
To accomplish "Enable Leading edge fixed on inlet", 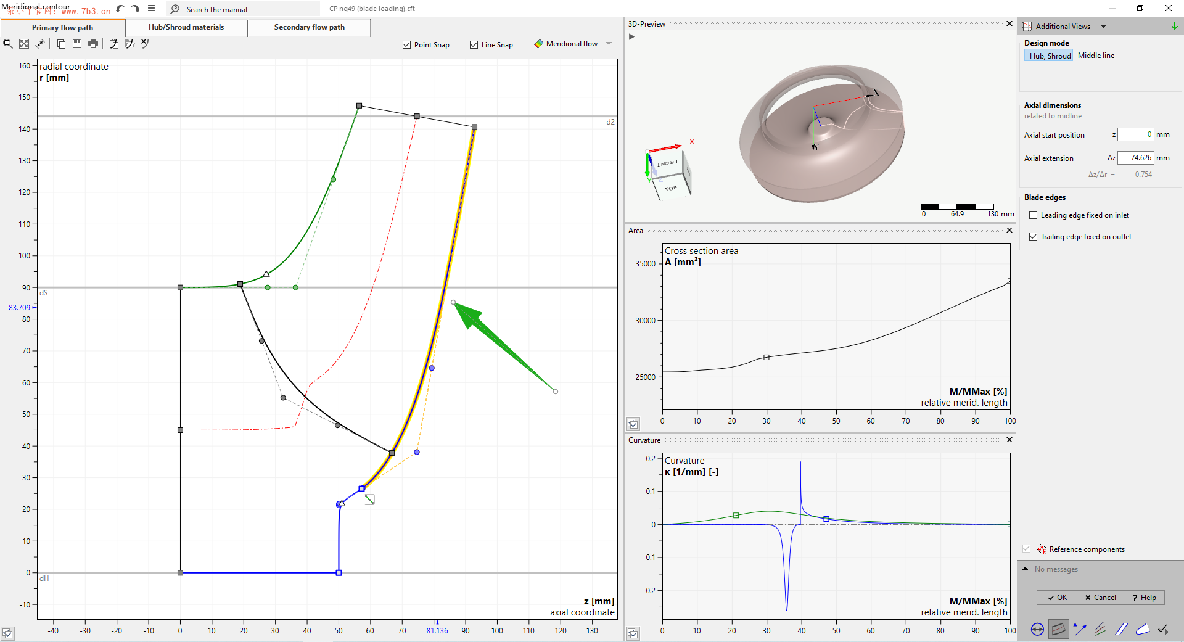I will (x=1034, y=215).
